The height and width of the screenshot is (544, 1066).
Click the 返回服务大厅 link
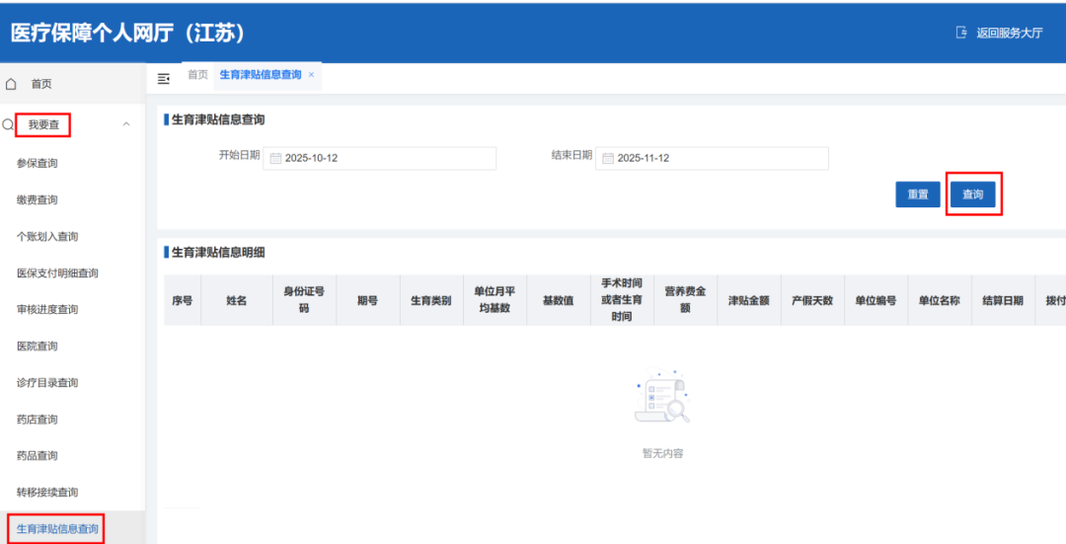(x=1009, y=33)
